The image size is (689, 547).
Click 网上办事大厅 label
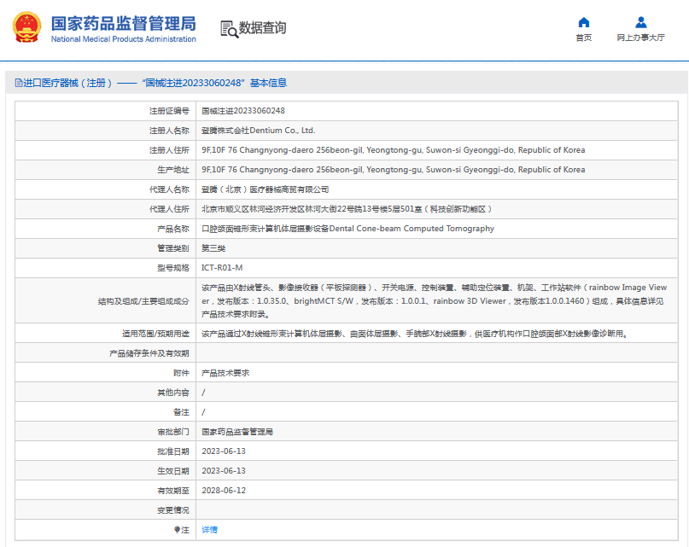click(x=640, y=38)
